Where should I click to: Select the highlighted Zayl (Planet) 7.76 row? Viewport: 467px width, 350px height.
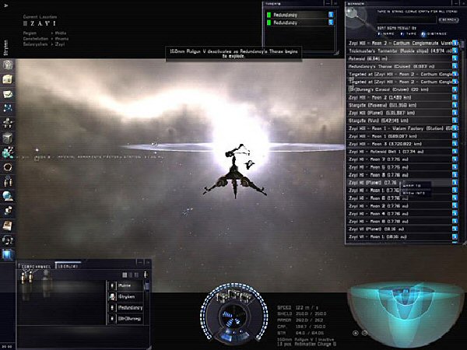pyautogui.click(x=399, y=183)
